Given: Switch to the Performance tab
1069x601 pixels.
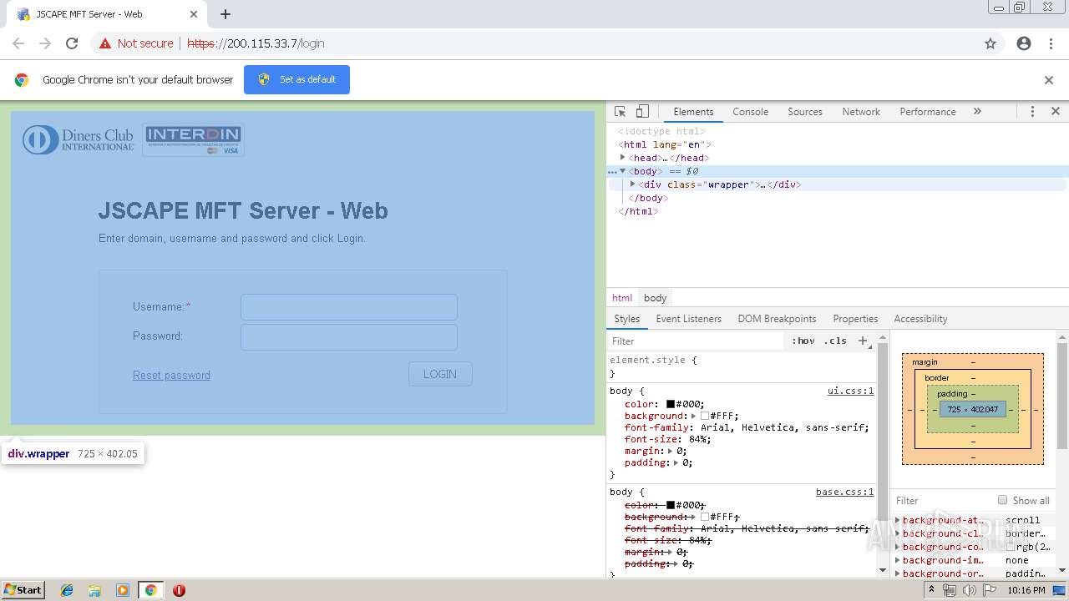Looking at the screenshot, I should (928, 112).
